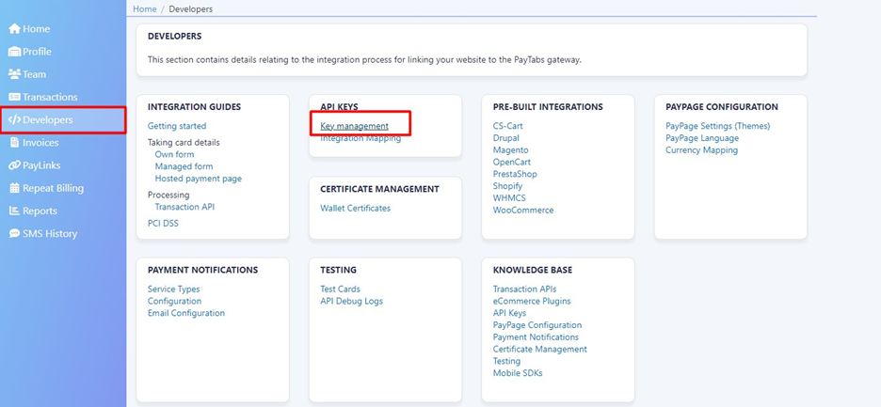Open Getting started integration guide
The width and height of the screenshot is (881, 407).
(177, 126)
